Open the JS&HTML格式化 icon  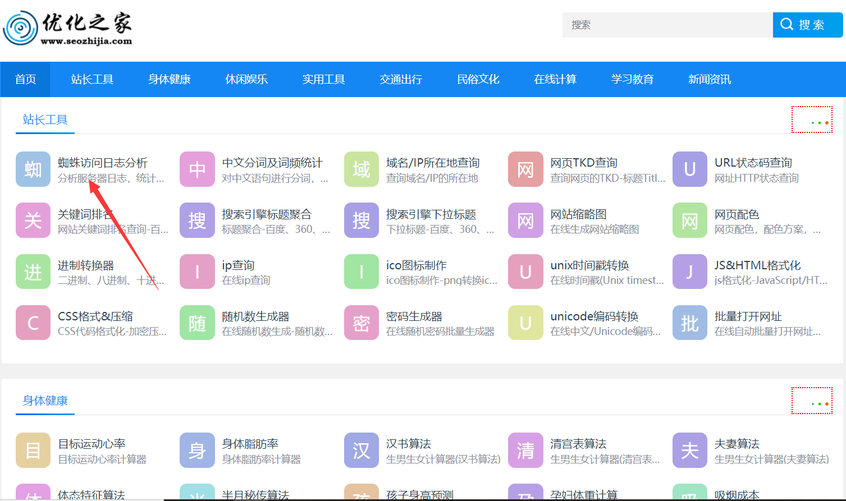[x=690, y=272]
